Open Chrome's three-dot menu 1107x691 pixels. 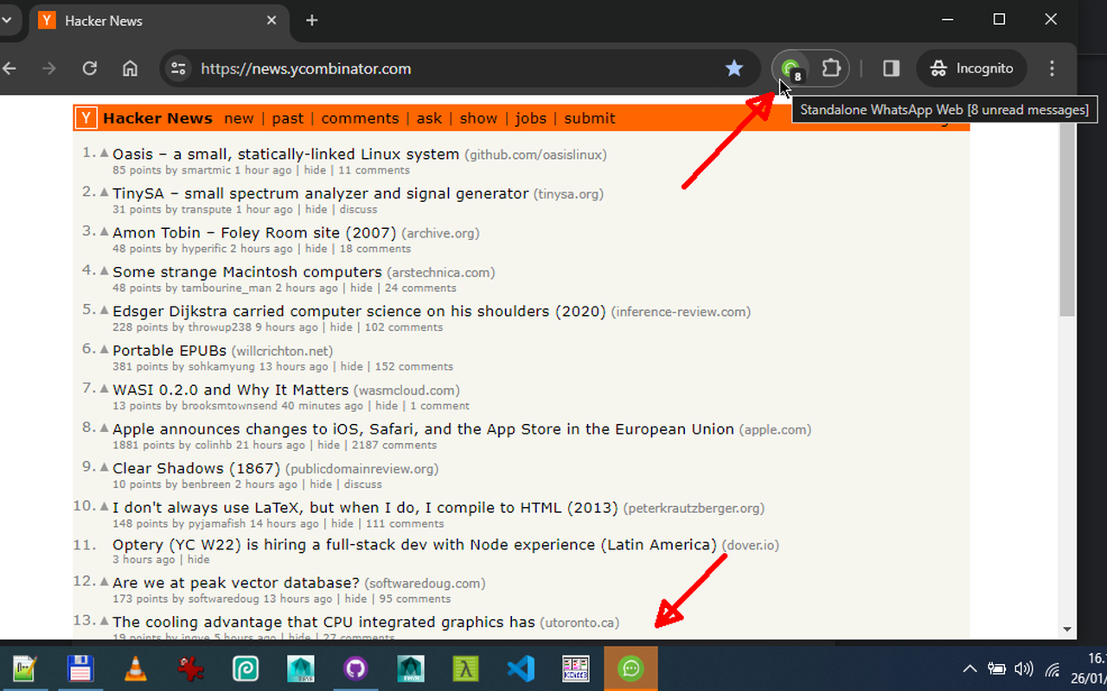click(1053, 68)
